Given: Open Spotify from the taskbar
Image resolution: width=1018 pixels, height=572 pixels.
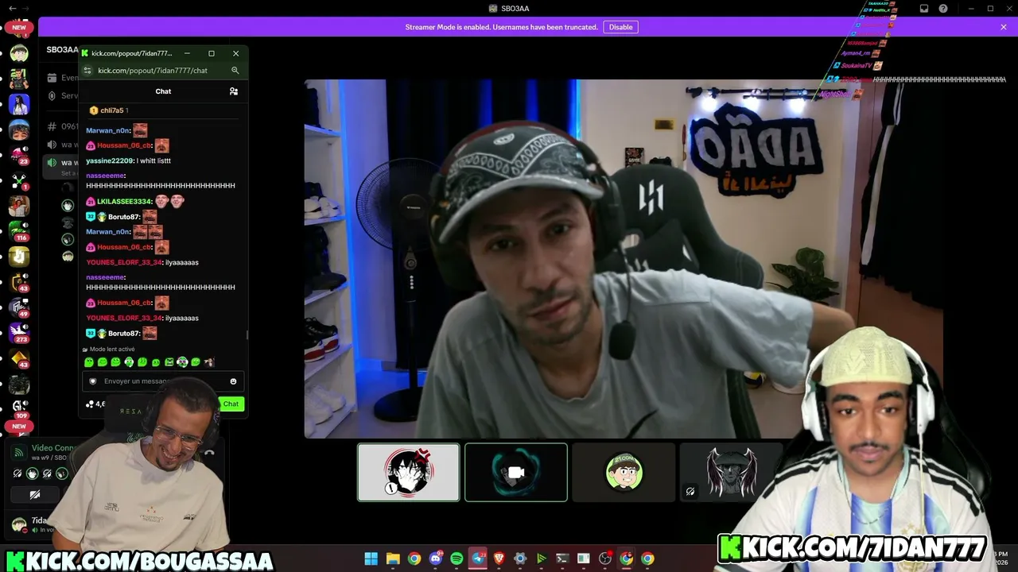Looking at the screenshot, I should pyautogui.click(x=457, y=558).
